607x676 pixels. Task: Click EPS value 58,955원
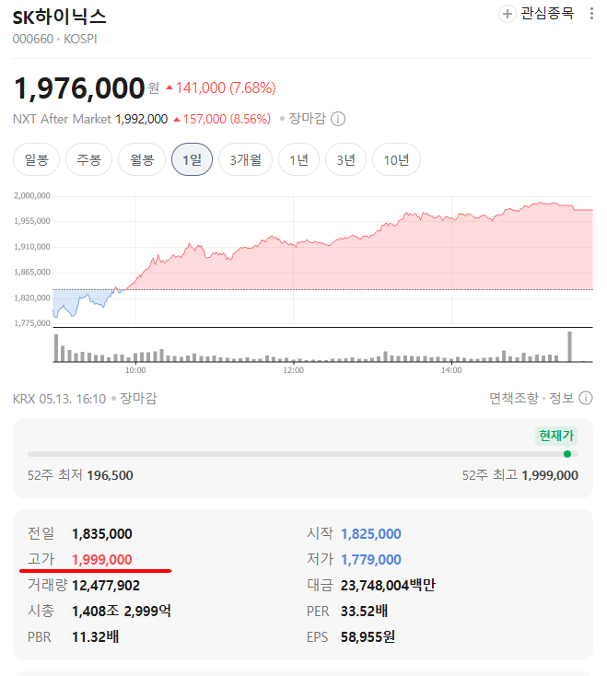(x=368, y=636)
